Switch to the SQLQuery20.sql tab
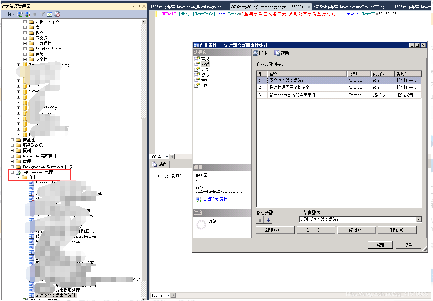 point(267,7)
